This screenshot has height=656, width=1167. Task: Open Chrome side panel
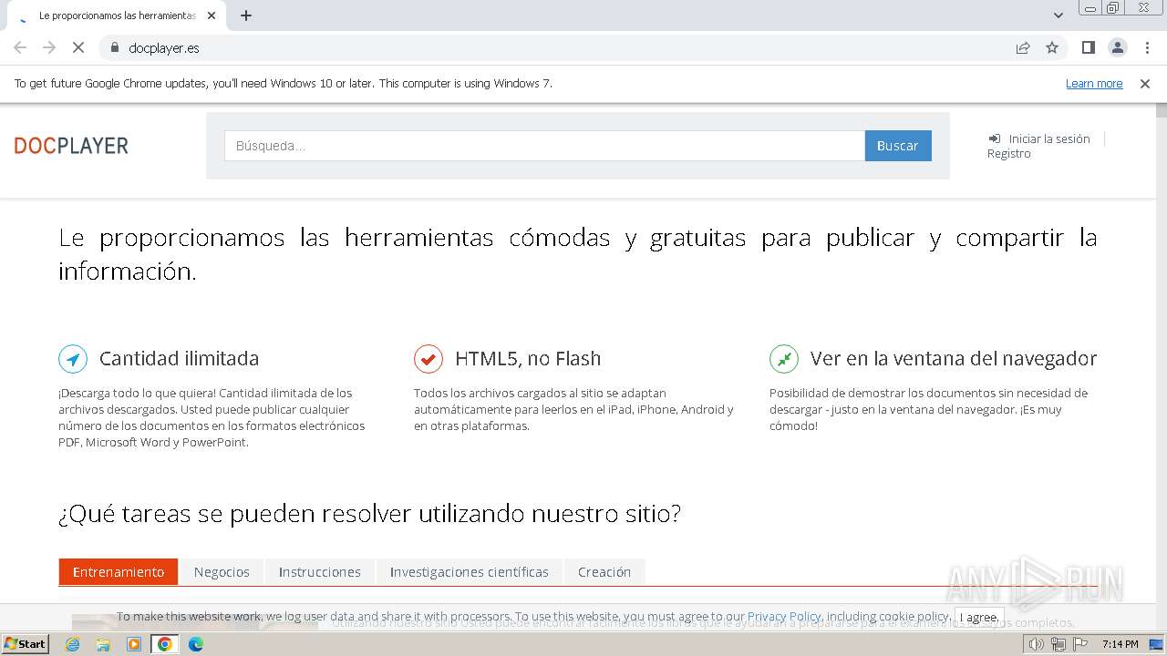[x=1088, y=47]
